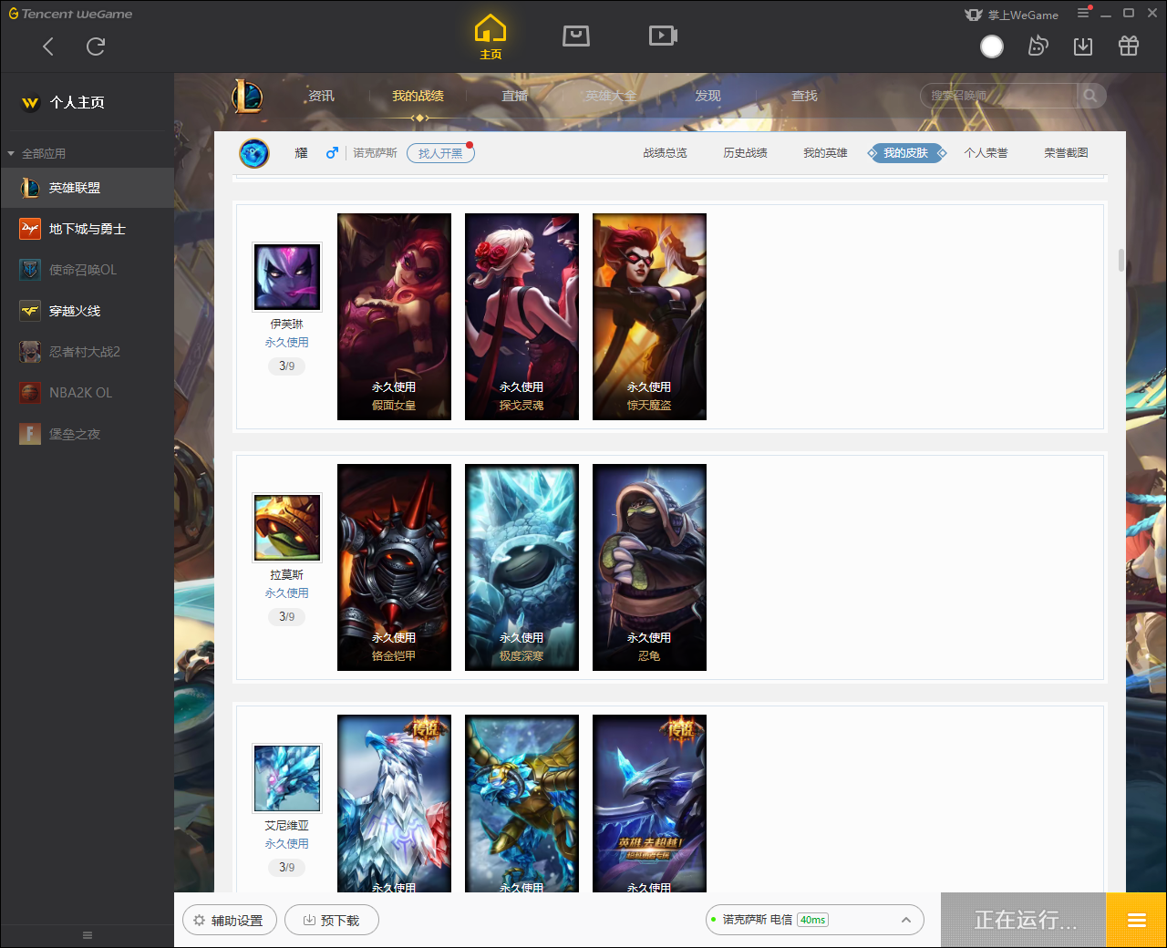Image resolution: width=1167 pixels, height=948 pixels.
Task: Click the 艾尼维亚 champion portrait
Action: click(287, 778)
